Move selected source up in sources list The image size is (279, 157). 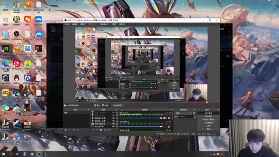click(105, 130)
